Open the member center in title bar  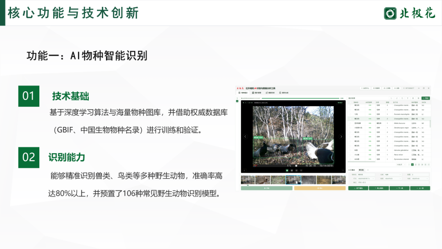365,88
